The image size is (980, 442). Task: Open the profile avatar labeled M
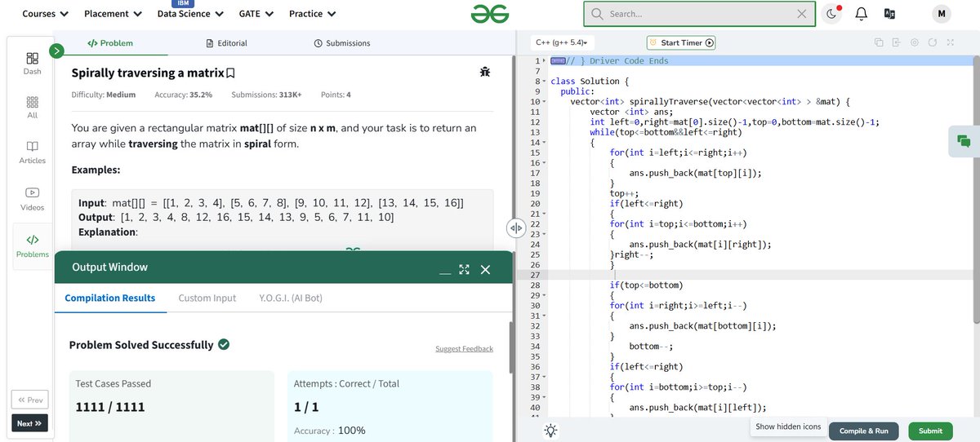click(942, 14)
